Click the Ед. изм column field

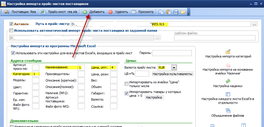36,100
